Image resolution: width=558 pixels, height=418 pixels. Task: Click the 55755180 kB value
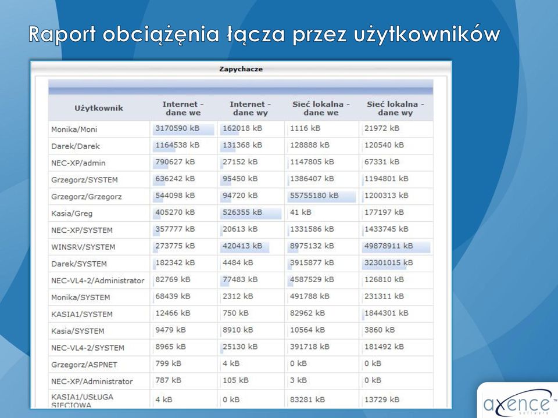314,196
